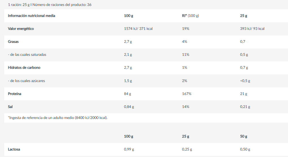Click the '- de las cuales saturadas' label
This screenshot has width=288, height=157.
click(x=27, y=55)
